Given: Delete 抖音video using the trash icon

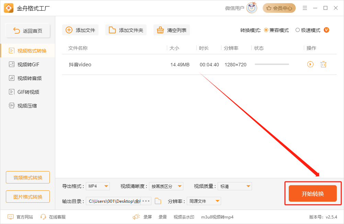Looking at the screenshot, I should point(323,64).
